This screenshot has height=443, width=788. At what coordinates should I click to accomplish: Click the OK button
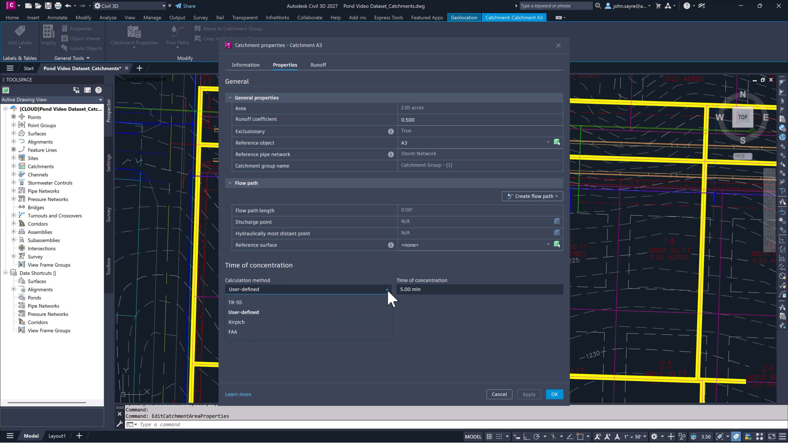(x=554, y=394)
